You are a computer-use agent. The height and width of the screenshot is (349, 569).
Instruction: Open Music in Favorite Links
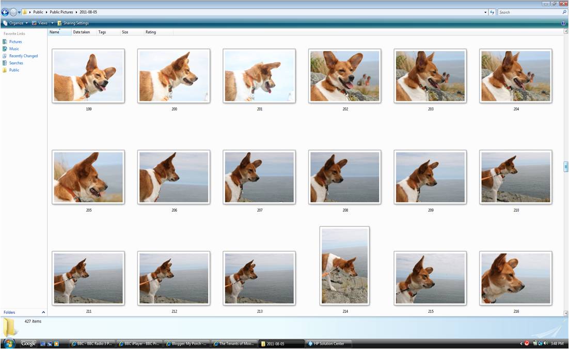[x=14, y=49]
